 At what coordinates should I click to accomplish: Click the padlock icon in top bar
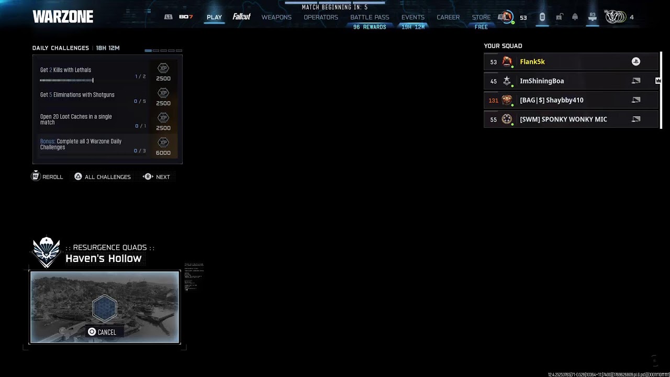(559, 17)
